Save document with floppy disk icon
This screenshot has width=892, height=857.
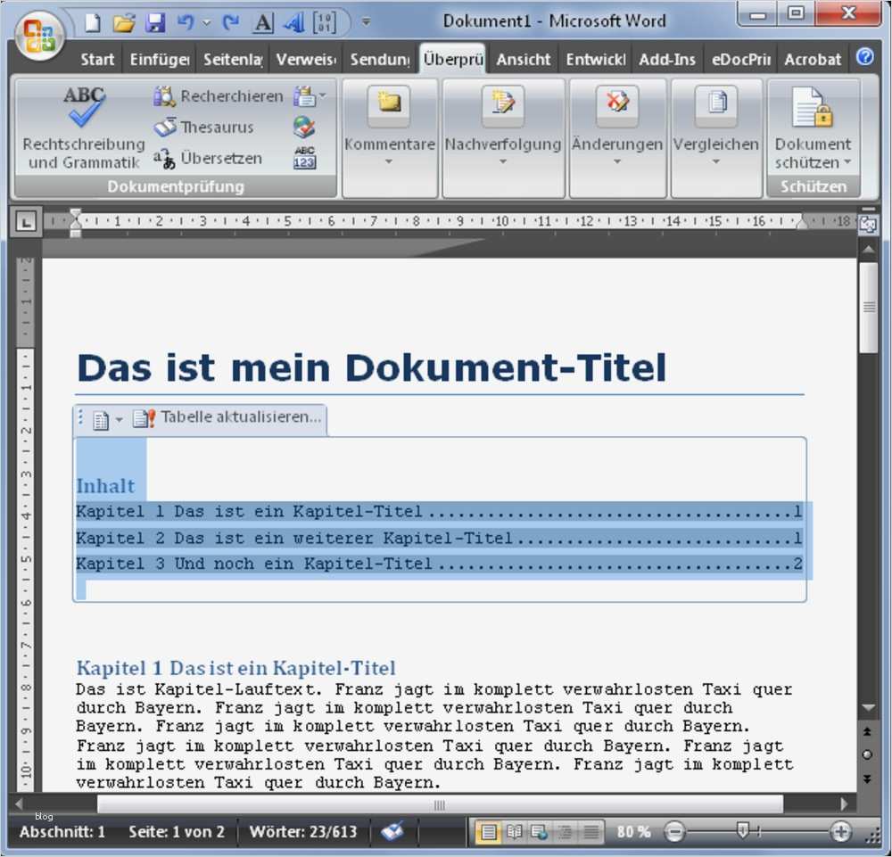click(154, 22)
